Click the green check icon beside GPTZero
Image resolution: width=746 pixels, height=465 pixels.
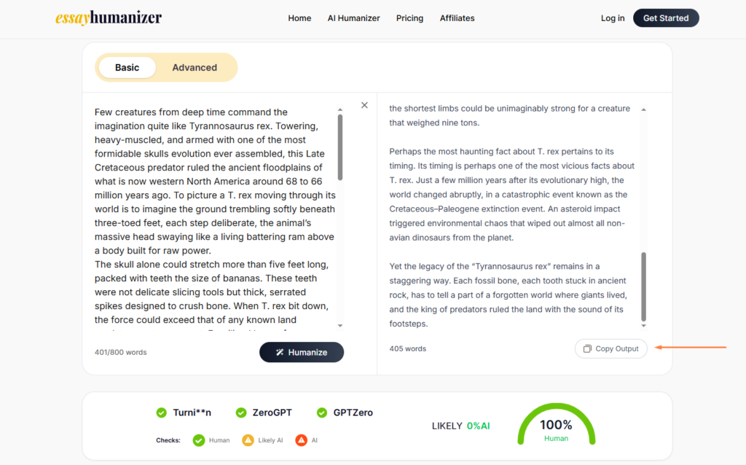pos(322,413)
